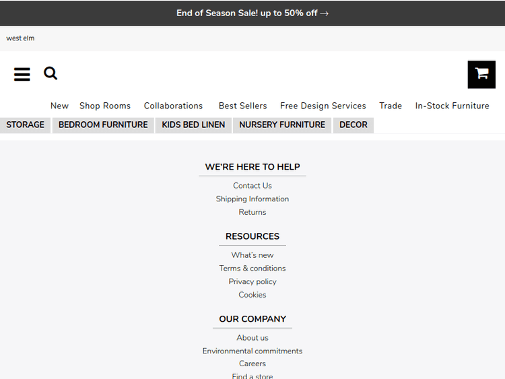Open the Nursery Furniture tab

pyautogui.click(x=282, y=125)
